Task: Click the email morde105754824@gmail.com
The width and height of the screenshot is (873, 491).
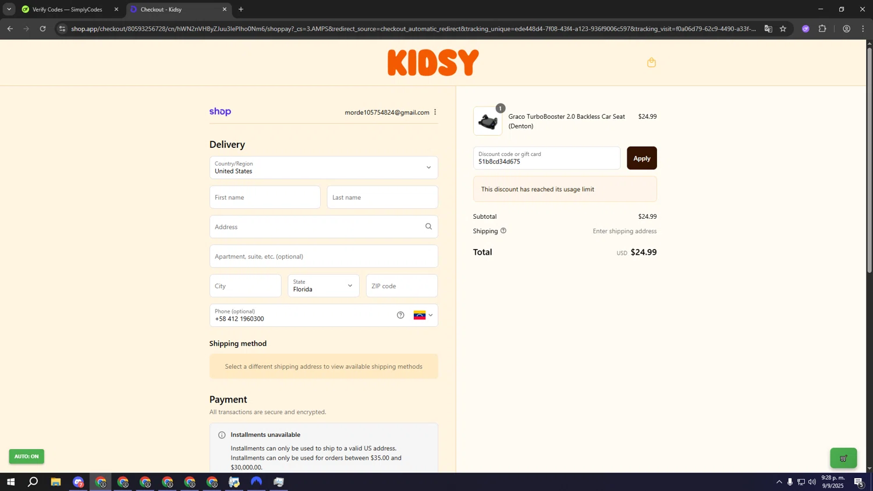Action: [x=387, y=112]
